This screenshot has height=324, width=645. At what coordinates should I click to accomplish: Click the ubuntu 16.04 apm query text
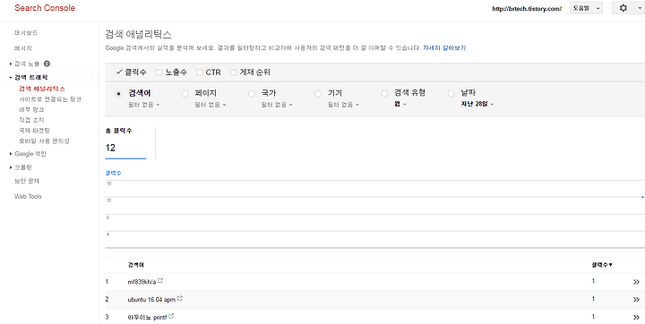click(151, 299)
